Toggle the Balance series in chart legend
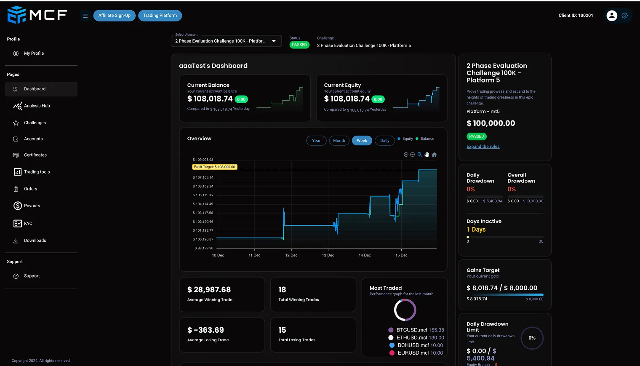 pyautogui.click(x=427, y=139)
